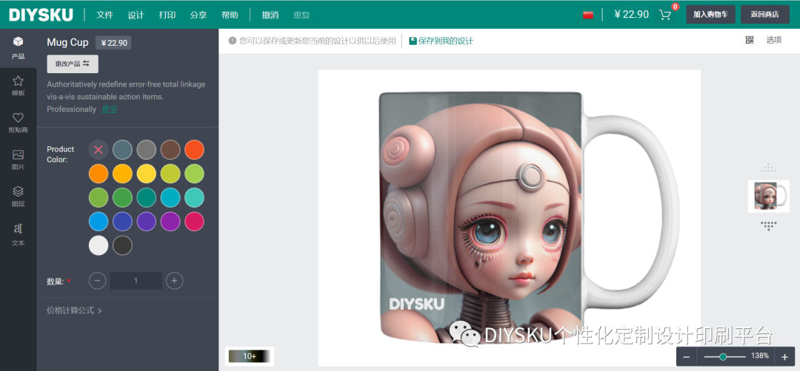Screen dimensions: 800x371
Task: Click 加入购物车 button
Action: click(x=710, y=14)
